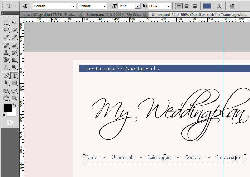Viewport: 250px width, 177px height.
Task: Open the Georgia font family dropdown
Action: coord(73,6)
